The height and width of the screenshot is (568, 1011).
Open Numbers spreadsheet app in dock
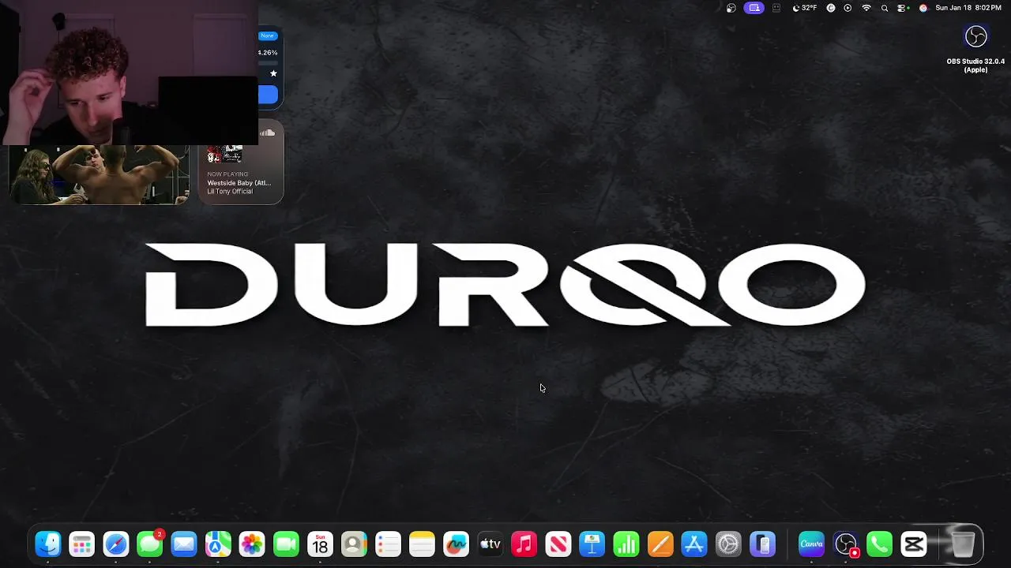pyautogui.click(x=626, y=544)
